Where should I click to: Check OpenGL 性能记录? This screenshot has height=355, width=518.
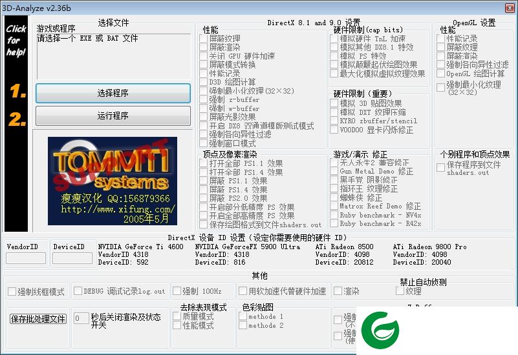click(x=440, y=38)
